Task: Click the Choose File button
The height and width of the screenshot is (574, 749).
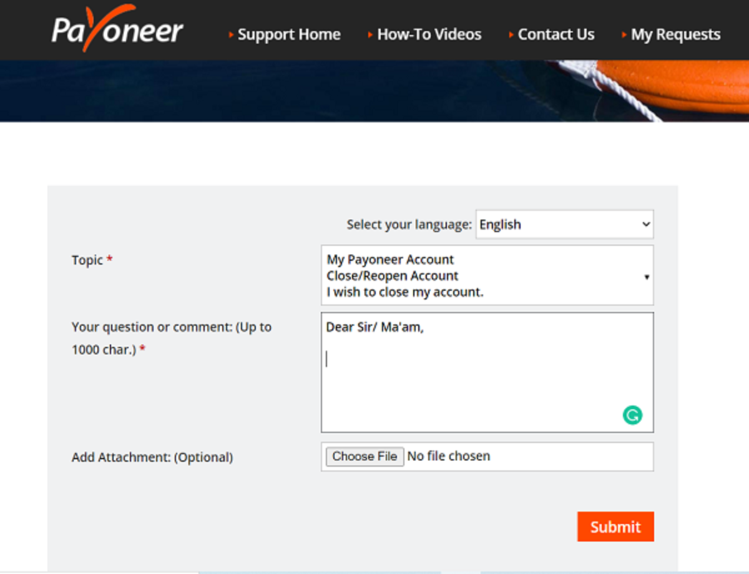Action: [x=365, y=457]
